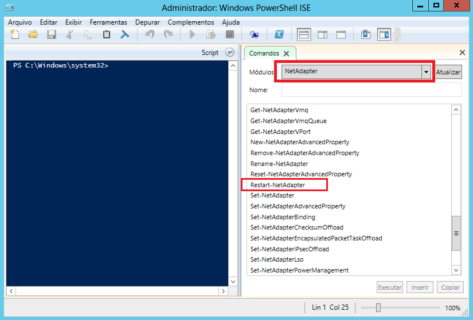Image resolution: width=473 pixels, height=320 pixels.
Task: Select Get-NetAdapterVmq command
Action: pyautogui.click(x=279, y=110)
